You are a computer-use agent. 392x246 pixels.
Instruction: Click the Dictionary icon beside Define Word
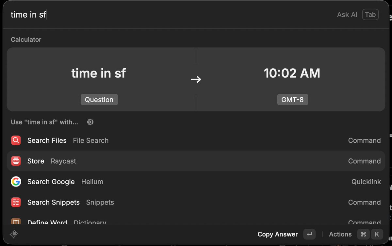click(x=16, y=222)
